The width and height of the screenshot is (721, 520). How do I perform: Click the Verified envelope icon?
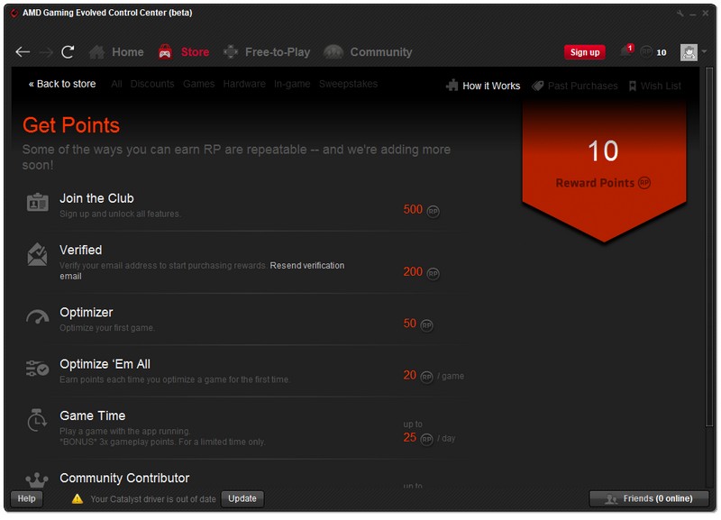click(x=37, y=255)
